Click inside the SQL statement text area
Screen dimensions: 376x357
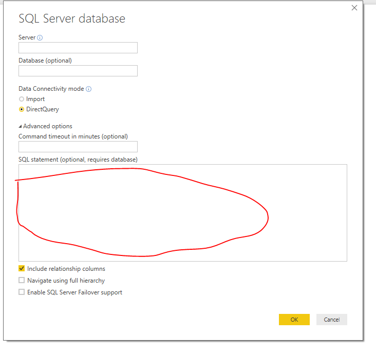click(183, 213)
